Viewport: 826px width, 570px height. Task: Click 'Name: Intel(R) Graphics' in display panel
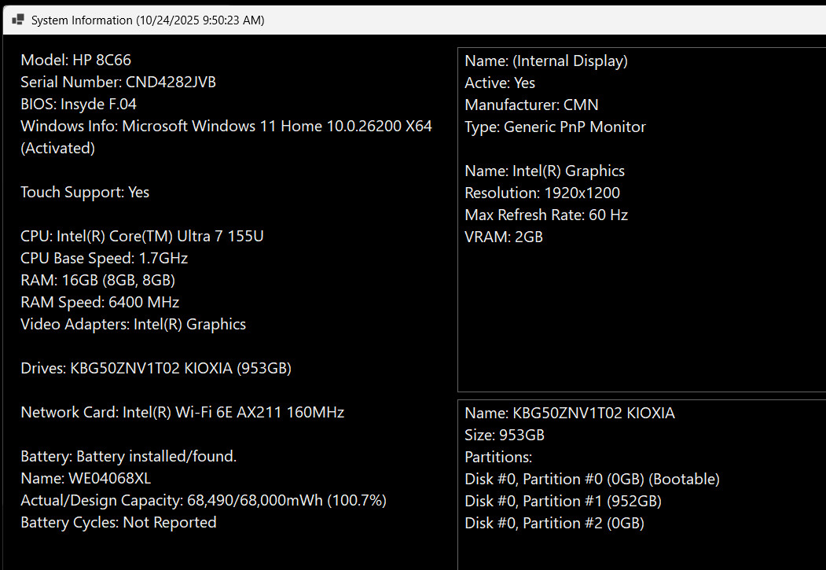545,171
